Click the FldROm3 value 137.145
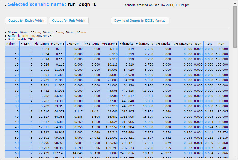Screen dimensions: 238x160 point(58,153)
